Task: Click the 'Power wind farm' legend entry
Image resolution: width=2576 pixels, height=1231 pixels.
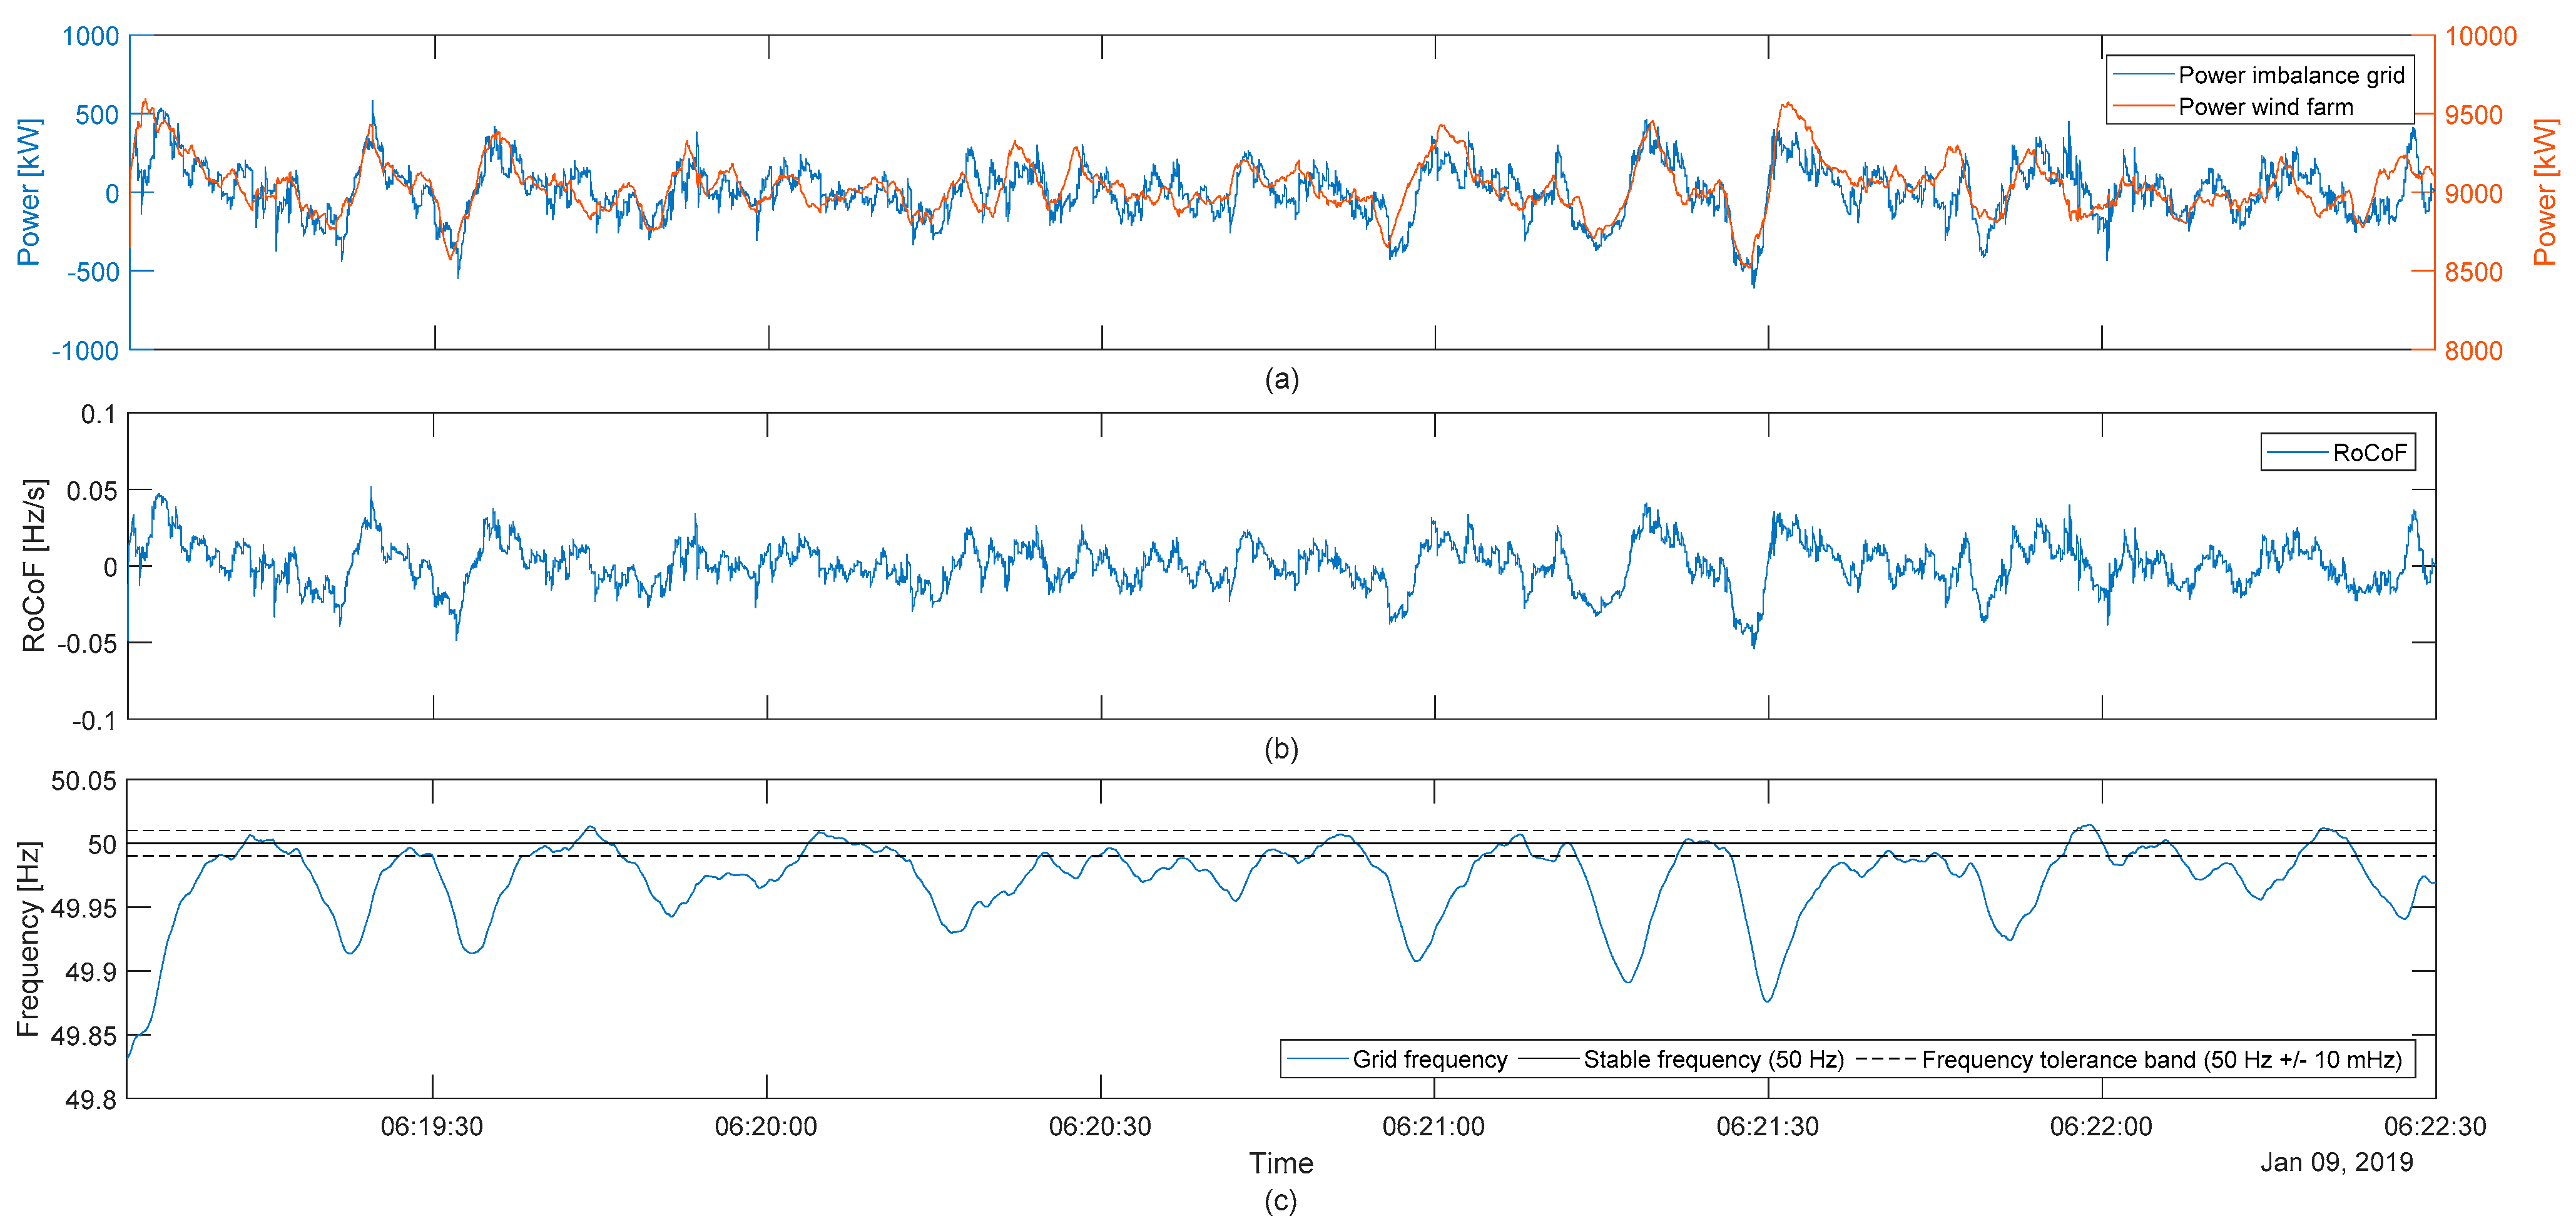Action: coord(2265,107)
